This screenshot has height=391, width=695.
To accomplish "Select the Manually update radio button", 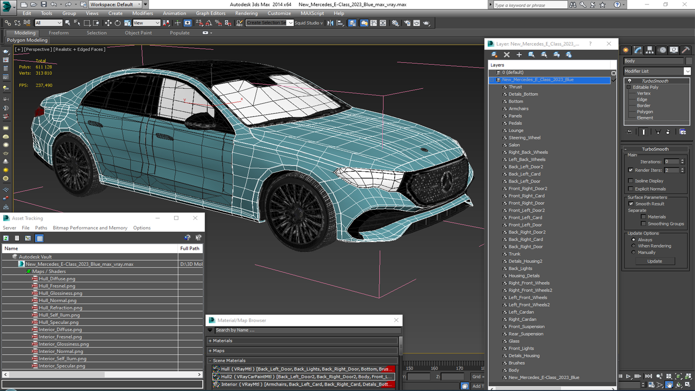I will tap(633, 252).
